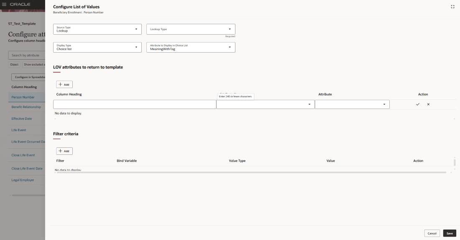Open the Display Type dropdown

pyautogui.click(x=97, y=48)
